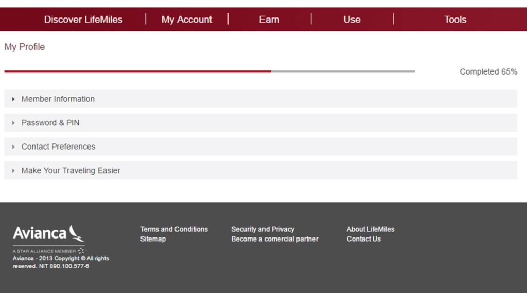
Task: Open the Tools menu
Action: tap(455, 20)
